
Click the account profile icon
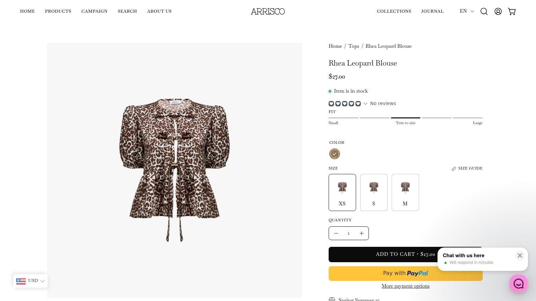pos(498,11)
